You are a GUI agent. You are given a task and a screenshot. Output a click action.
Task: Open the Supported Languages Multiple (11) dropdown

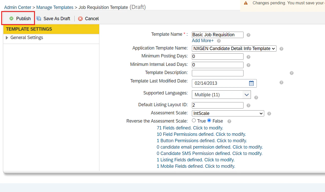221,95
